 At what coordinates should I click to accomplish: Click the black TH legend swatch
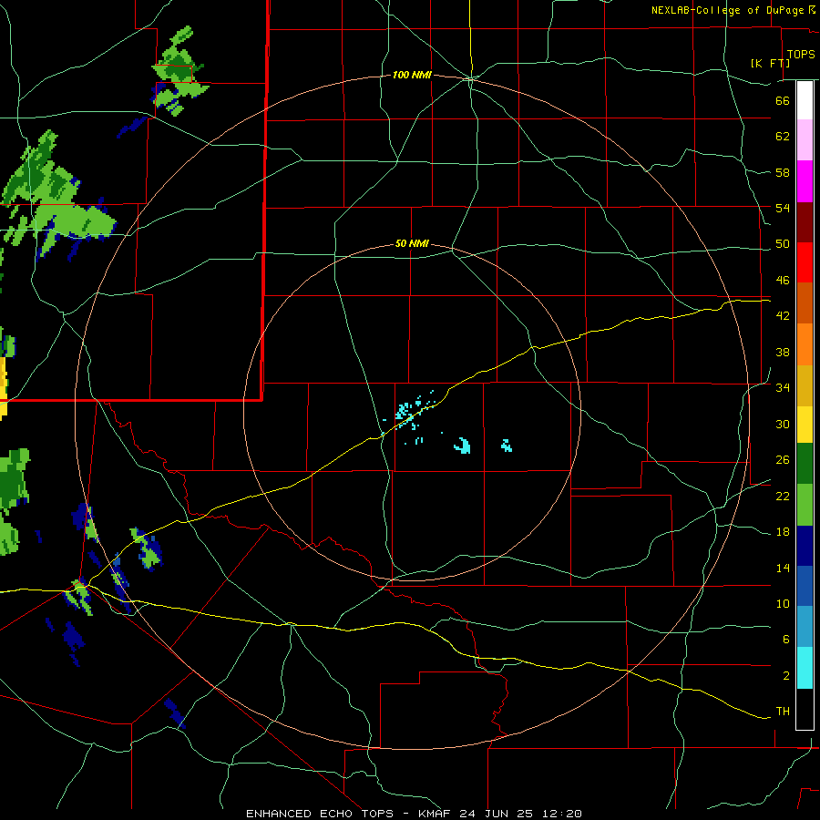click(x=805, y=709)
